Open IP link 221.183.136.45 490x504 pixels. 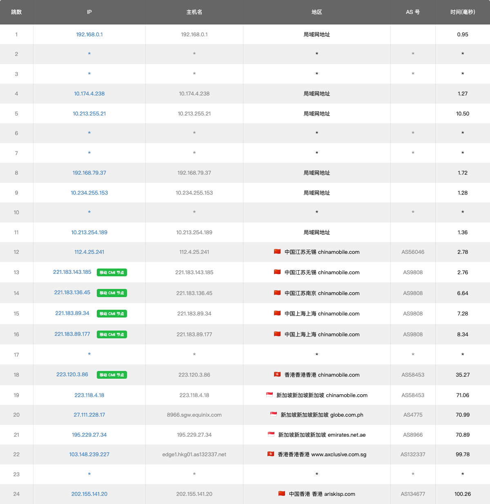72,292
